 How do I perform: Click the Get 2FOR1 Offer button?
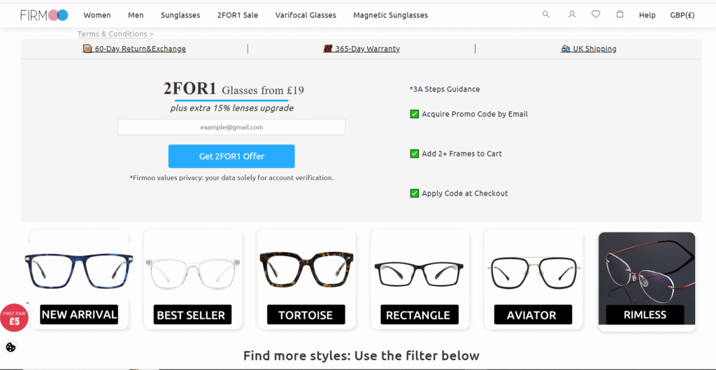click(231, 156)
